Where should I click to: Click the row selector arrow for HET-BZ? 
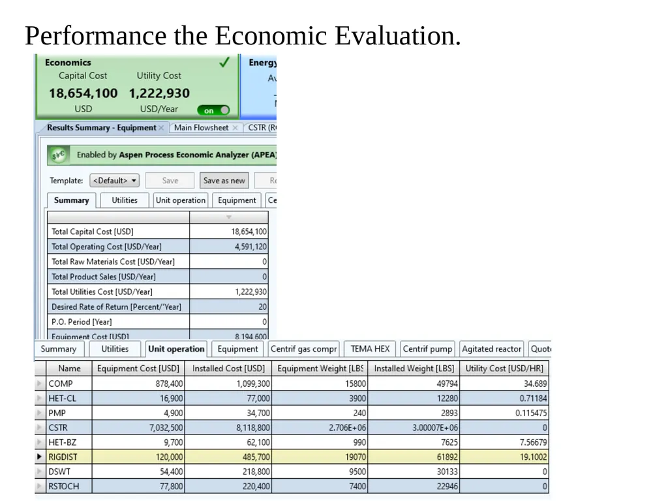coord(40,442)
